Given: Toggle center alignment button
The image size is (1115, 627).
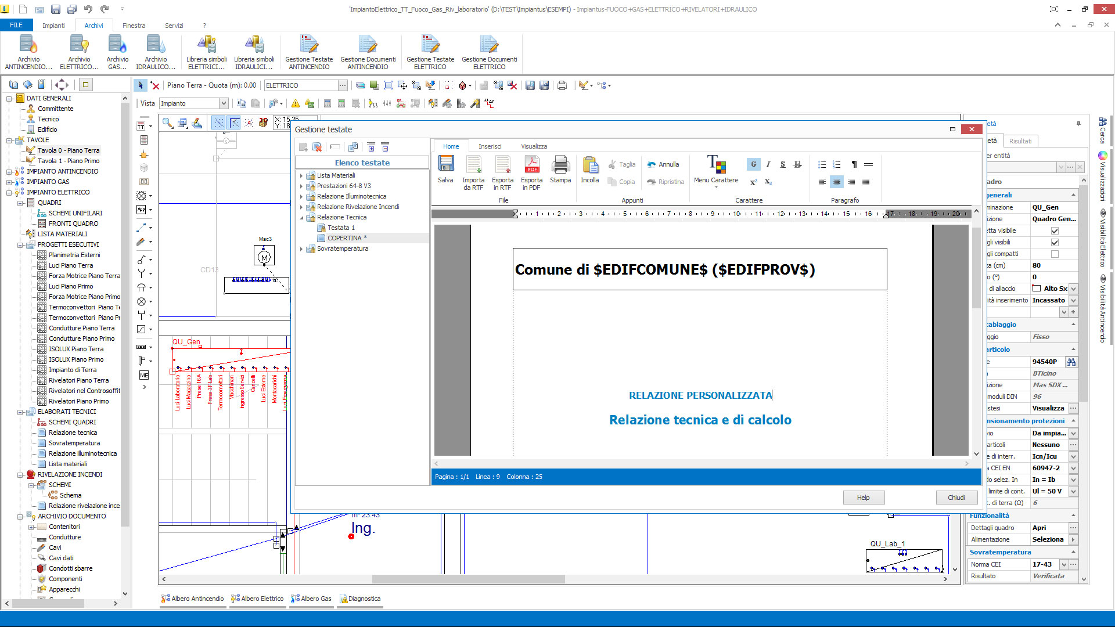Looking at the screenshot, I should 836,182.
